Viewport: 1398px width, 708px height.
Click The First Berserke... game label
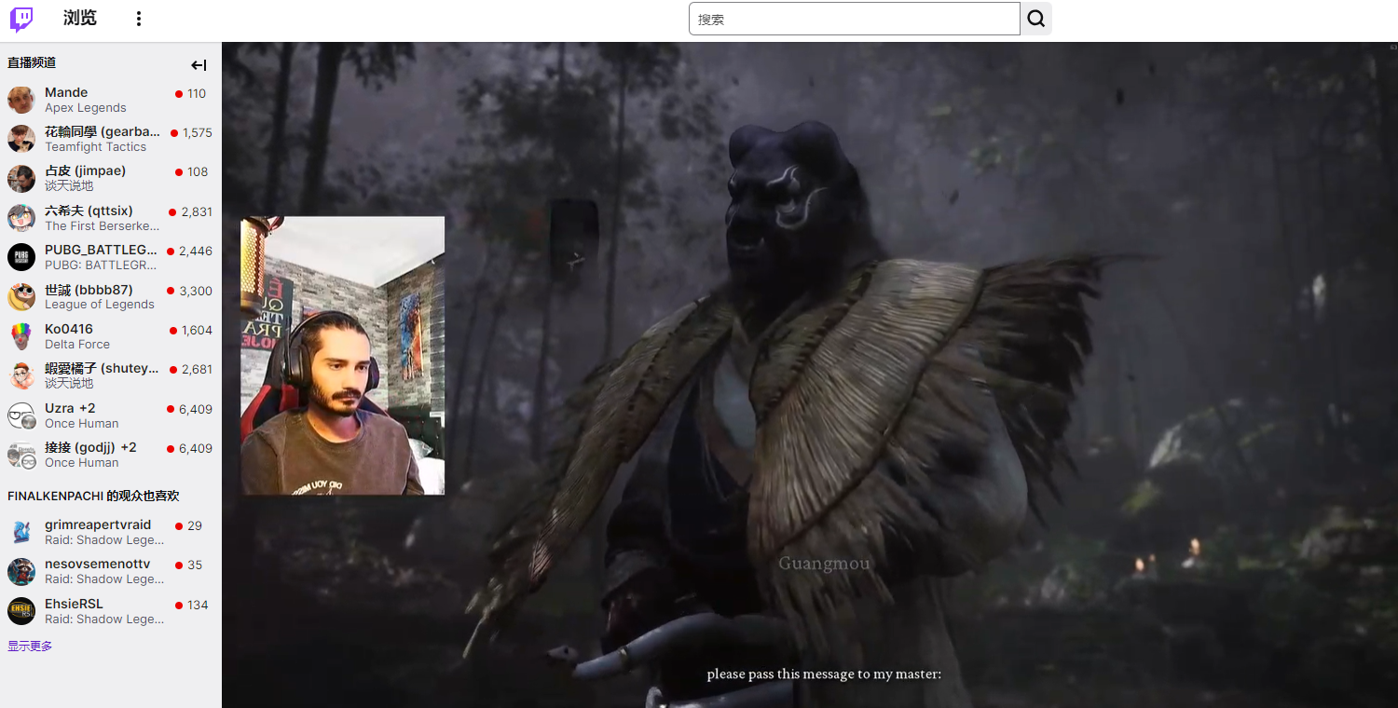click(103, 226)
